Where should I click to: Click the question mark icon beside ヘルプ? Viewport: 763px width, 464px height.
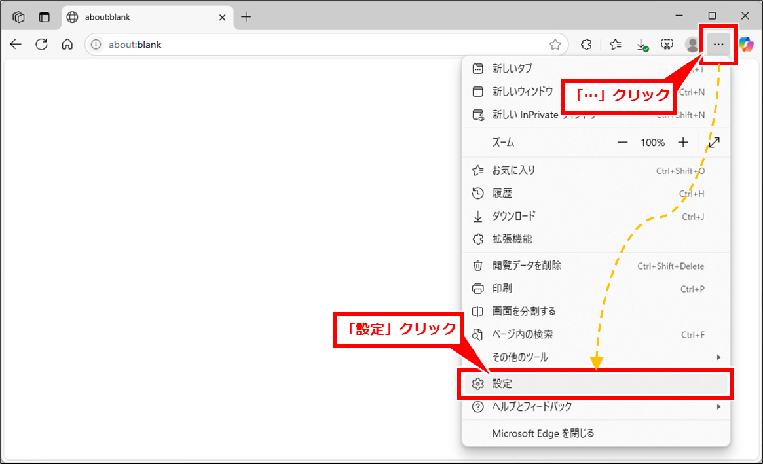[478, 406]
